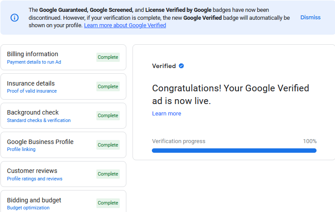Click Payment details to run Ad
The image size is (335, 212).
[34, 62]
